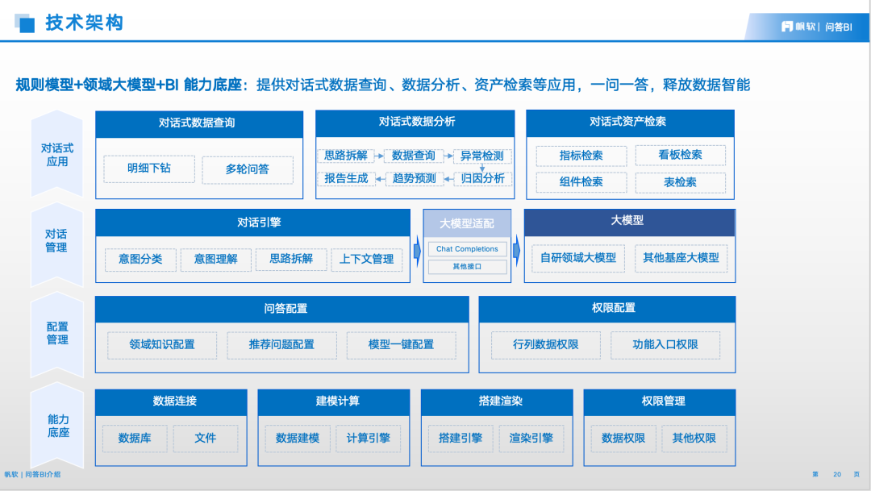
Task: Click the 权限配置 header
Action: tap(607, 310)
